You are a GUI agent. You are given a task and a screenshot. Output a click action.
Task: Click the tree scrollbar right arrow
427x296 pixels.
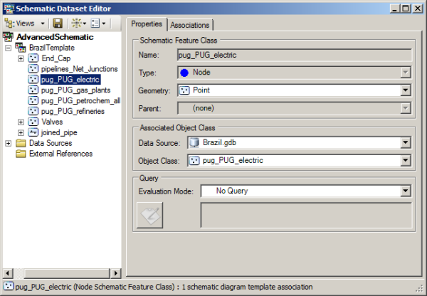(x=116, y=273)
